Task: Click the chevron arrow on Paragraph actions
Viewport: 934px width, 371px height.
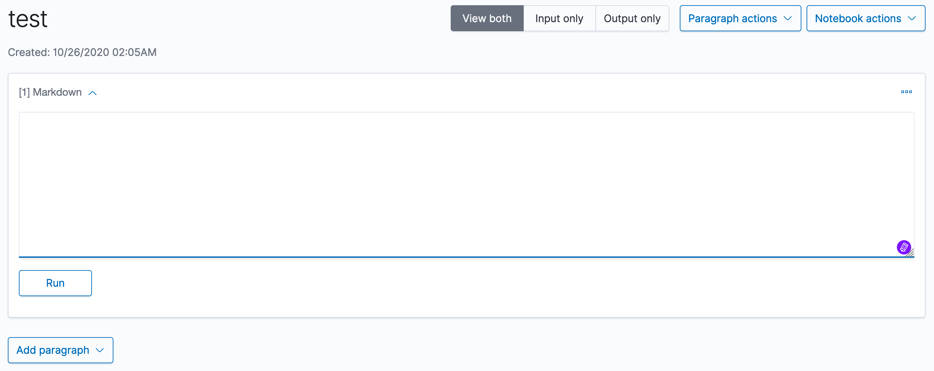Action: click(x=787, y=19)
